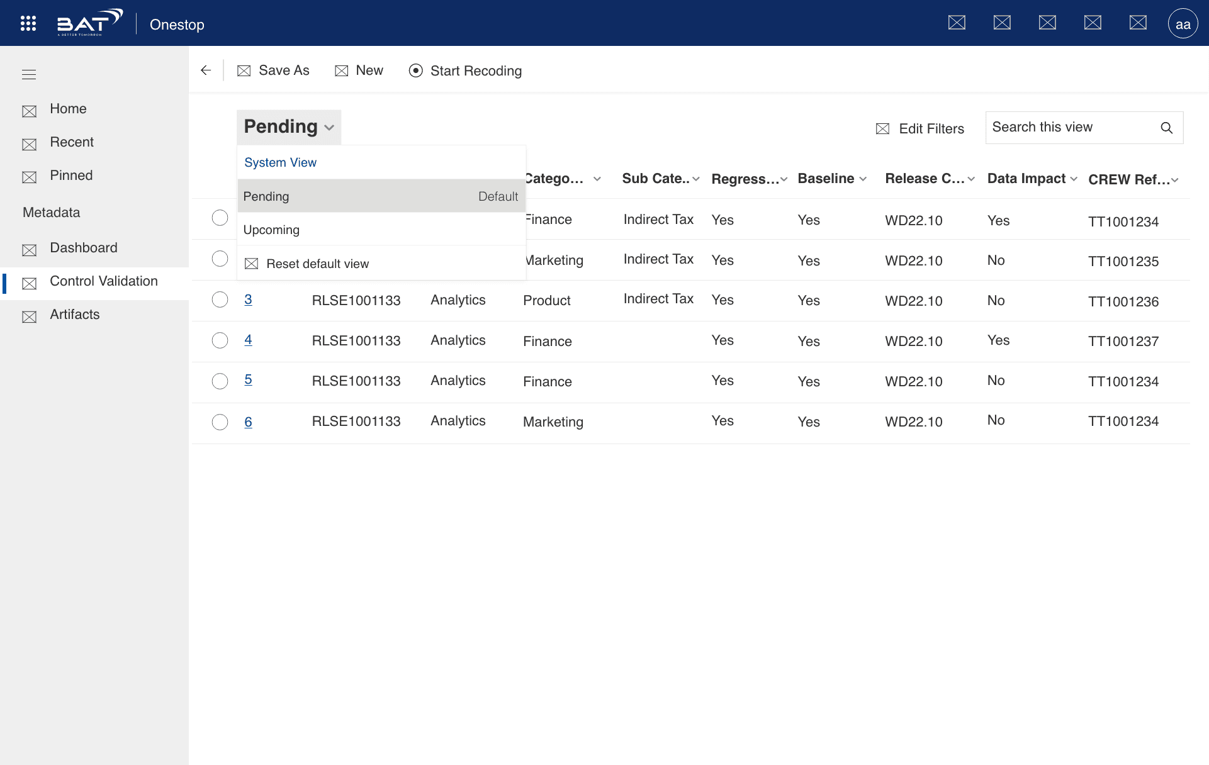Click the search magnifier icon
This screenshot has height=765, width=1209.
click(x=1166, y=128)
